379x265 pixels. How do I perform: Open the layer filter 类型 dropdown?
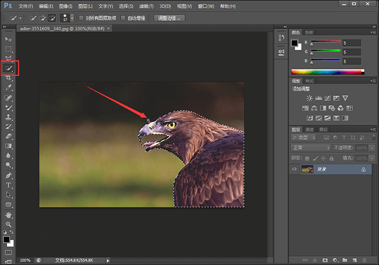tap(304, 138)
